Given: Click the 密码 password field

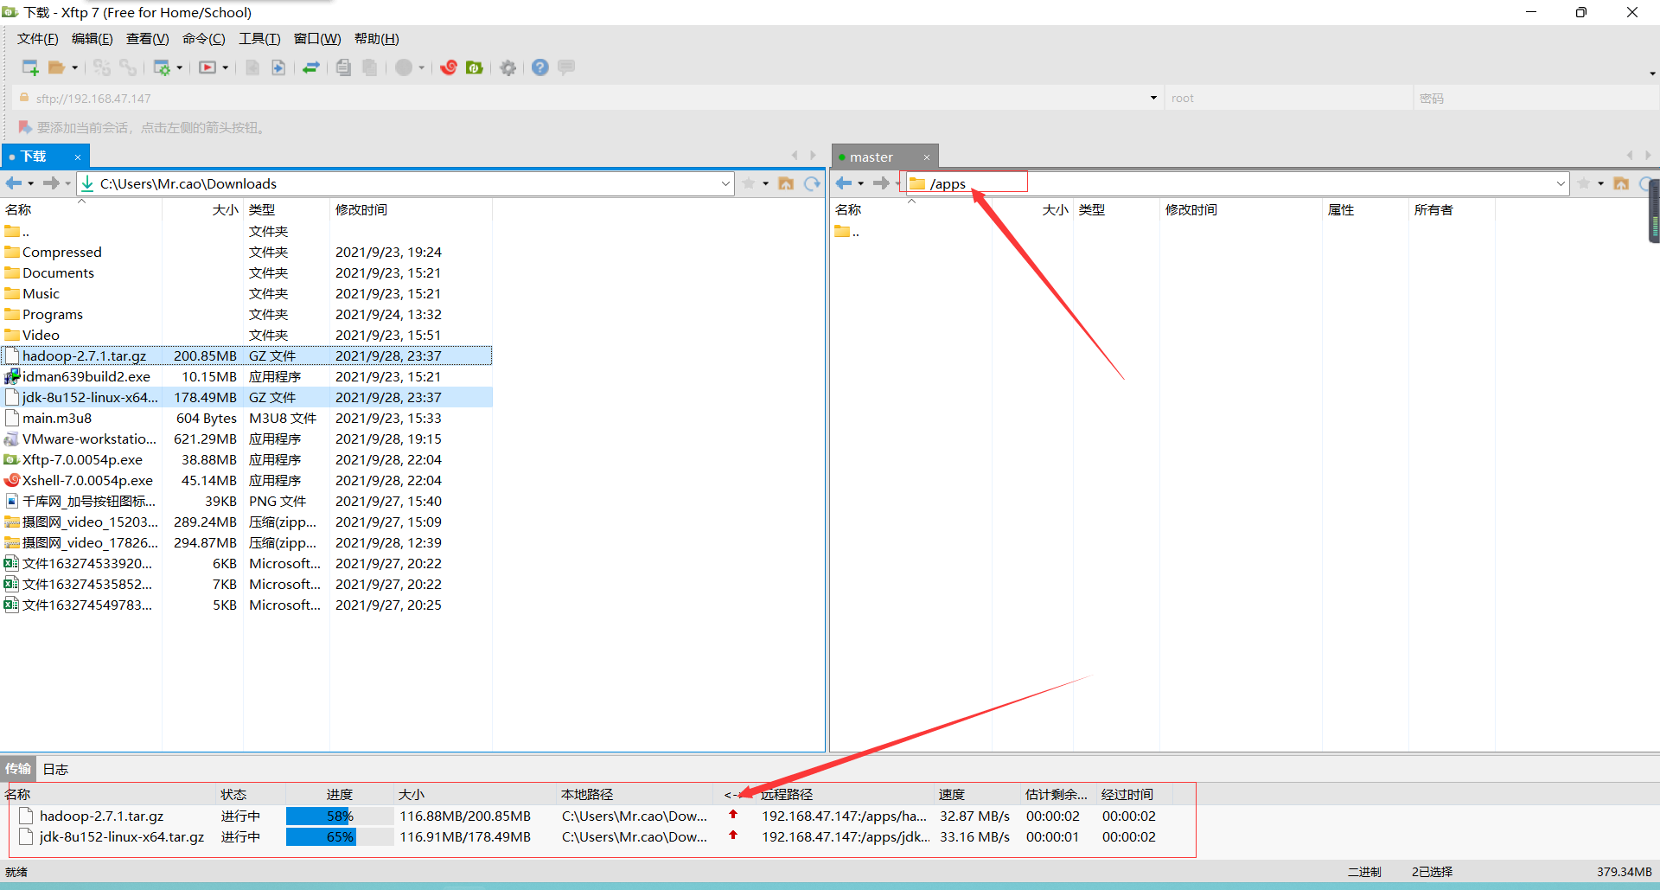Looking at the screenshot, I should 1535,98.
